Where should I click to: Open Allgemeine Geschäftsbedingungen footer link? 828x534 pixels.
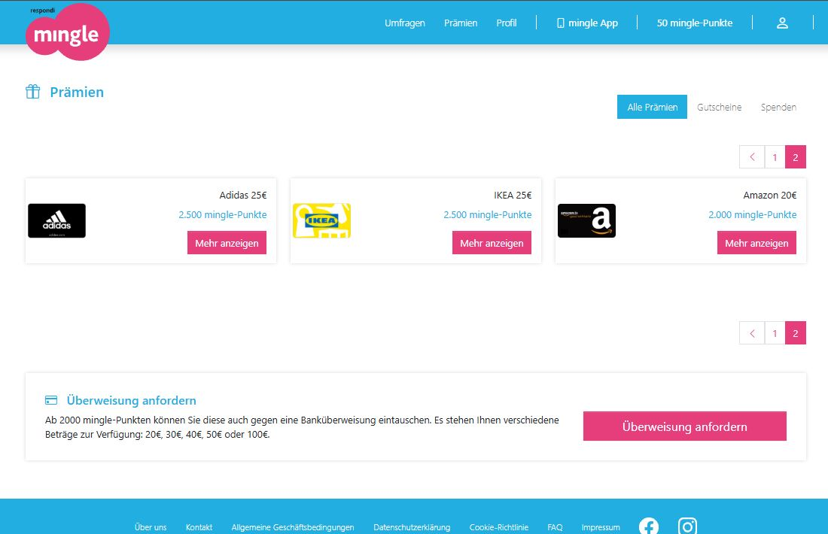(293, 527)
